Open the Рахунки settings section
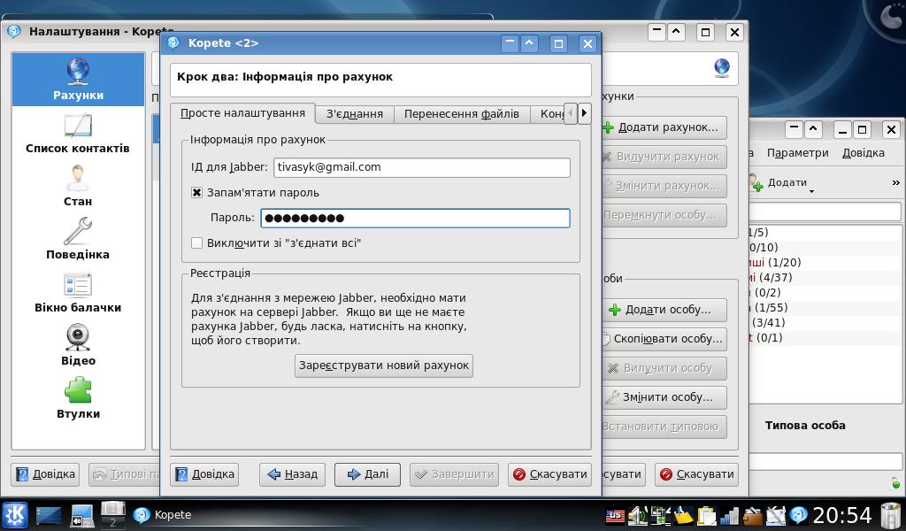This screenshot has width=906, height=531. [78, 79]
